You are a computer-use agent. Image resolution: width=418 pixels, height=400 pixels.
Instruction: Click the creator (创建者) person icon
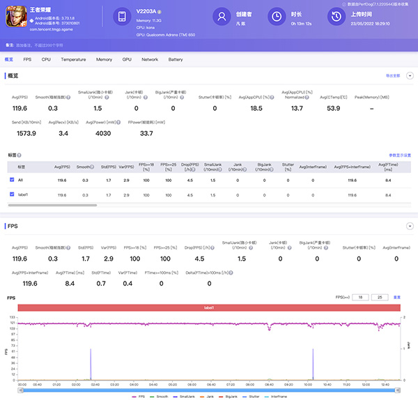click(222, 17)
